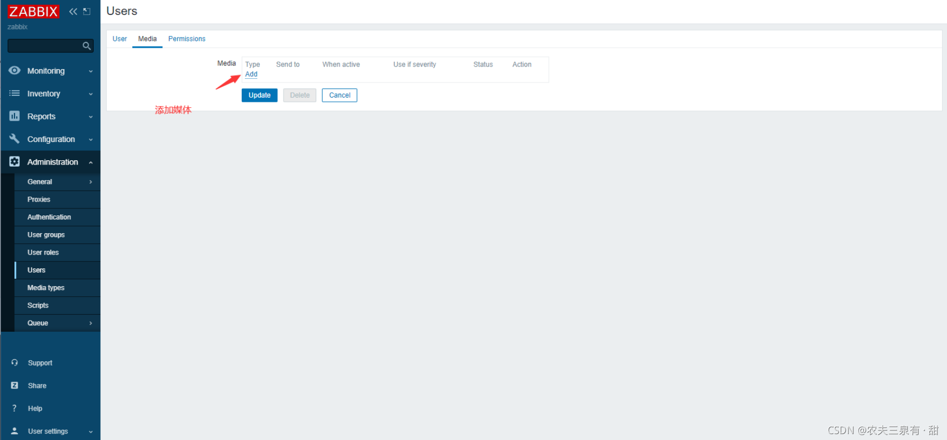Click the Update button
The height and width of the screenshot is (440, 947).
259,95
